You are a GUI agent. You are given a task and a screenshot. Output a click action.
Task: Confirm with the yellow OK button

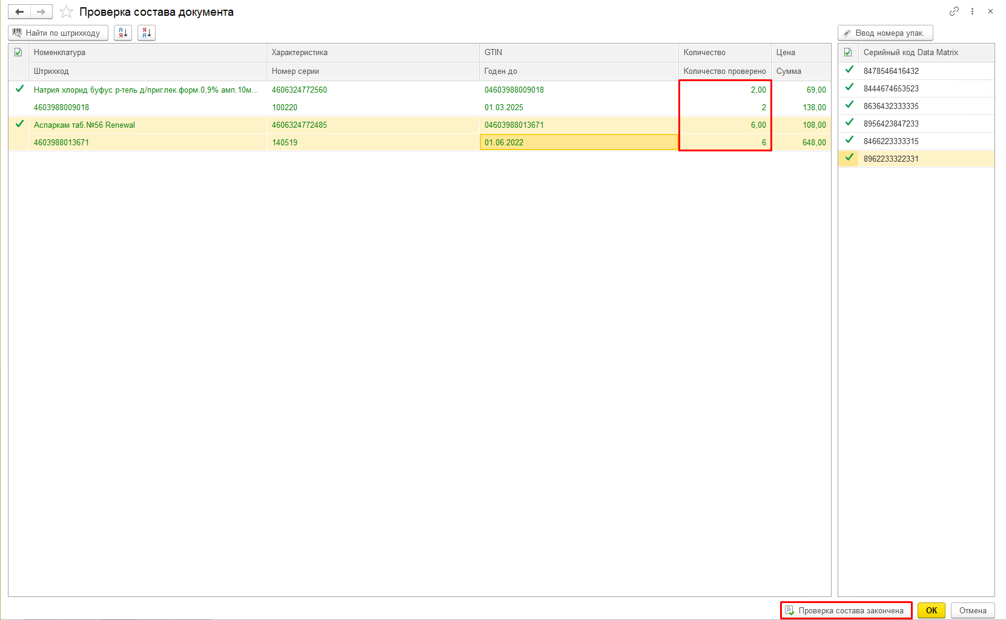[x=931, y=610]
